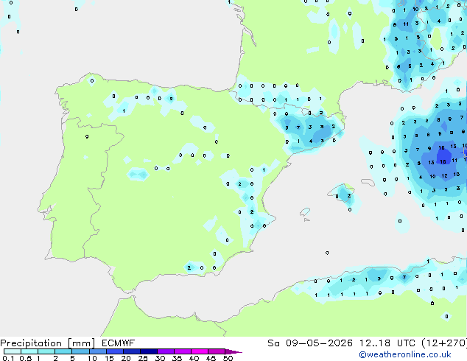Click the forecast offset text '(12+270)'
467x361 pixels.
[x=444, y=343]
